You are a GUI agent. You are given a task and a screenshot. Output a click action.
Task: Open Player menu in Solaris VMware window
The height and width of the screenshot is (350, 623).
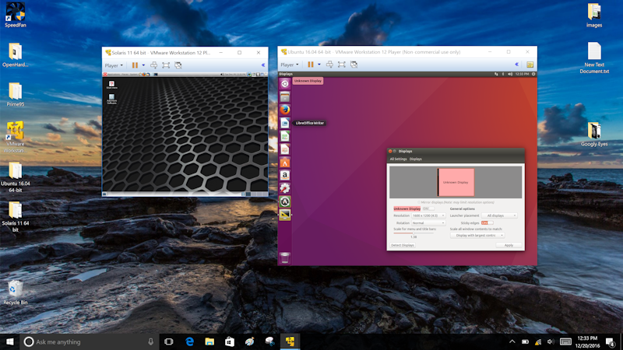[x=114, y=65]
